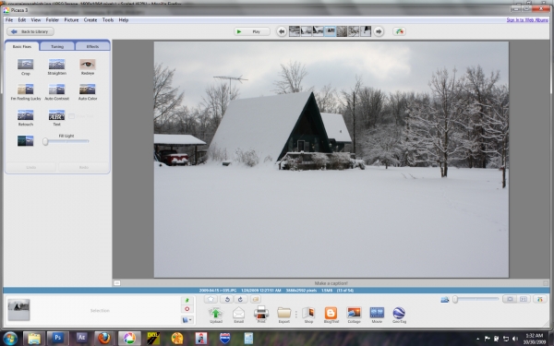The image size is (554, 346).
Task: Choose the Redeye fix tool
Action: tap(88, 65)
